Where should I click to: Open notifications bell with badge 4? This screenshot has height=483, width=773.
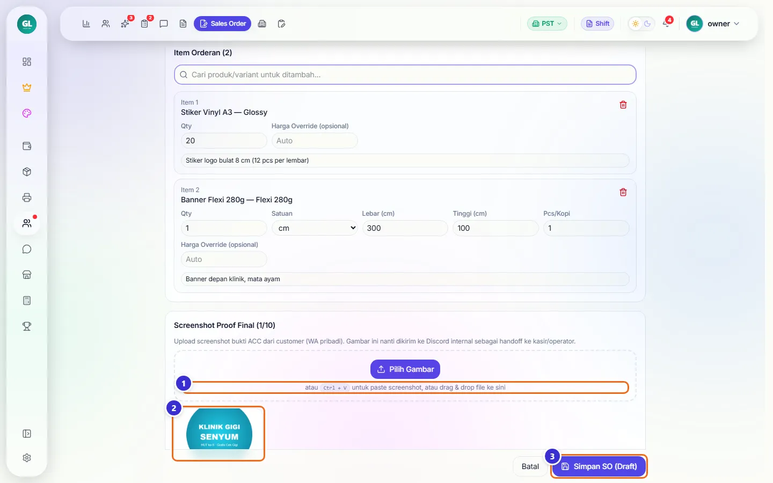click(x=667, y=24)
